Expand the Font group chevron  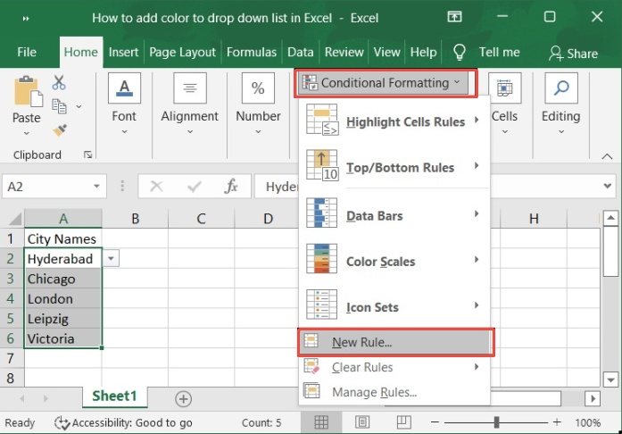(x=125, y=132)
